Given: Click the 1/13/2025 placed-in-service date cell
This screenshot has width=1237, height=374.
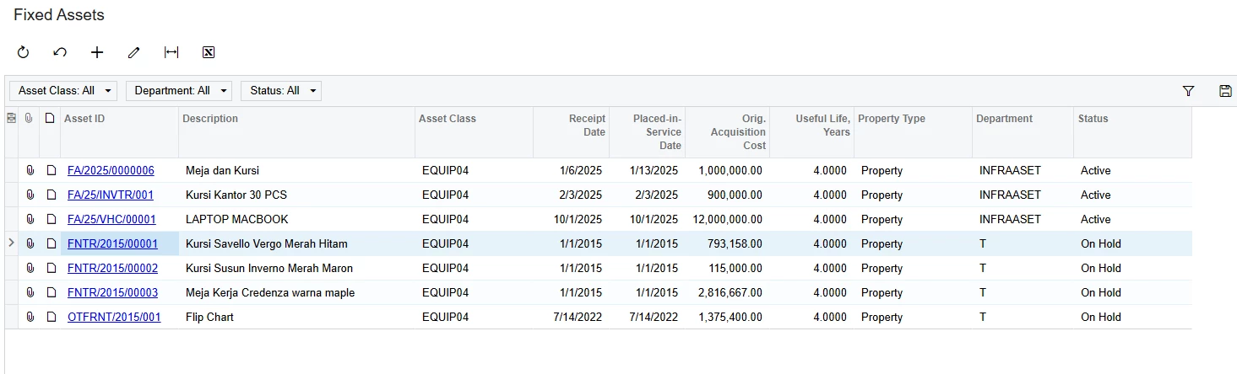Looking at the screenshot, I should pyautogui.click(x=647, y=171).
